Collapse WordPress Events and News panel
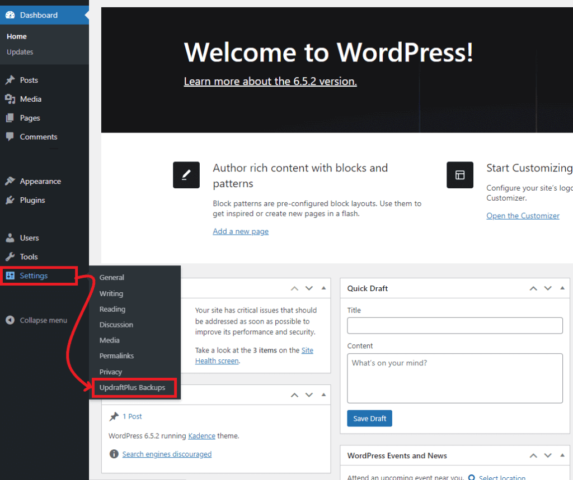This screenshot has height=480, width=573. tap(562, 455)
